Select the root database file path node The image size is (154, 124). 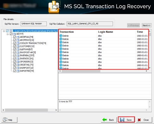tap(35, 31)
